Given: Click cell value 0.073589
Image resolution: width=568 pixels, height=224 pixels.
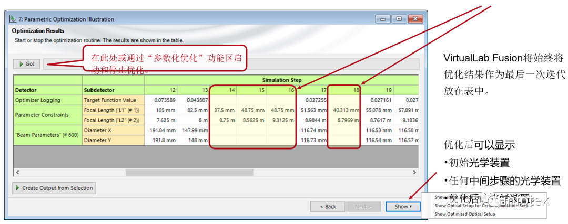Looking at the screenshot, I should pos(161,100).
